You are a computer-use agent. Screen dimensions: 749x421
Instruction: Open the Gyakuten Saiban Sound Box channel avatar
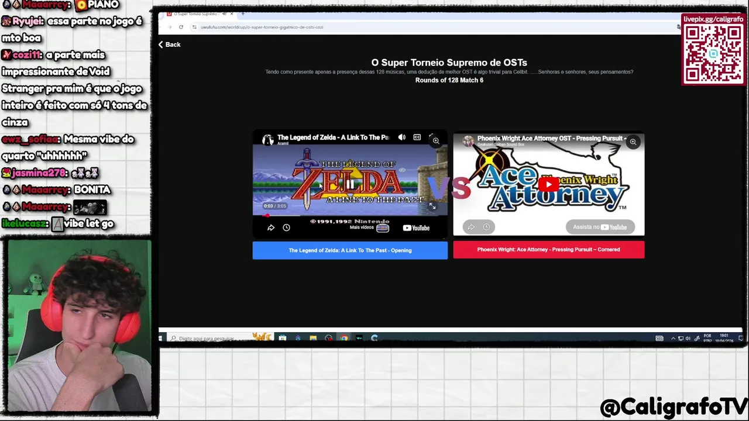point(468,141)
